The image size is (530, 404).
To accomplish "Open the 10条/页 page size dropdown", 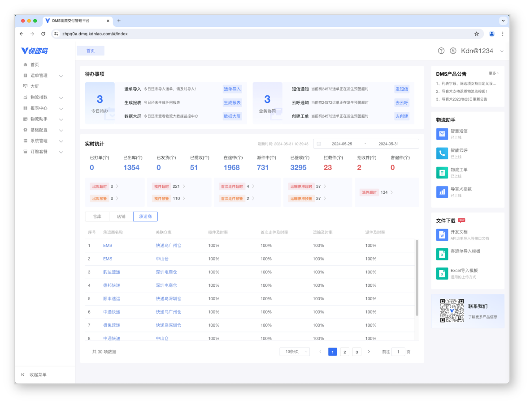I will pos(295,352).
